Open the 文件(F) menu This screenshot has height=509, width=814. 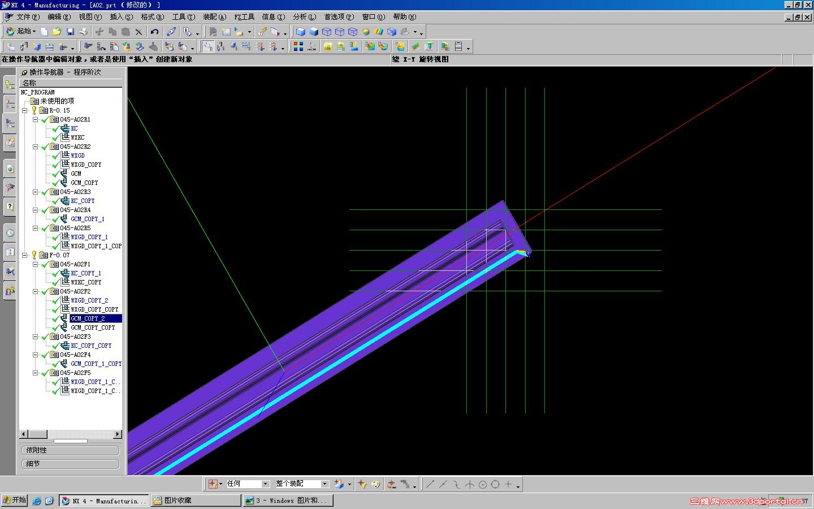tap(28, 17)
